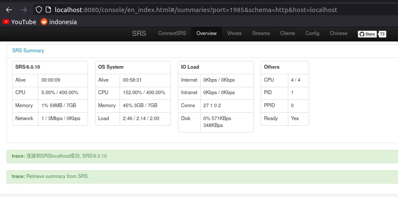Click the Internet row label
398x197 pixels.
pyautogui.click(x=189, y=80)
